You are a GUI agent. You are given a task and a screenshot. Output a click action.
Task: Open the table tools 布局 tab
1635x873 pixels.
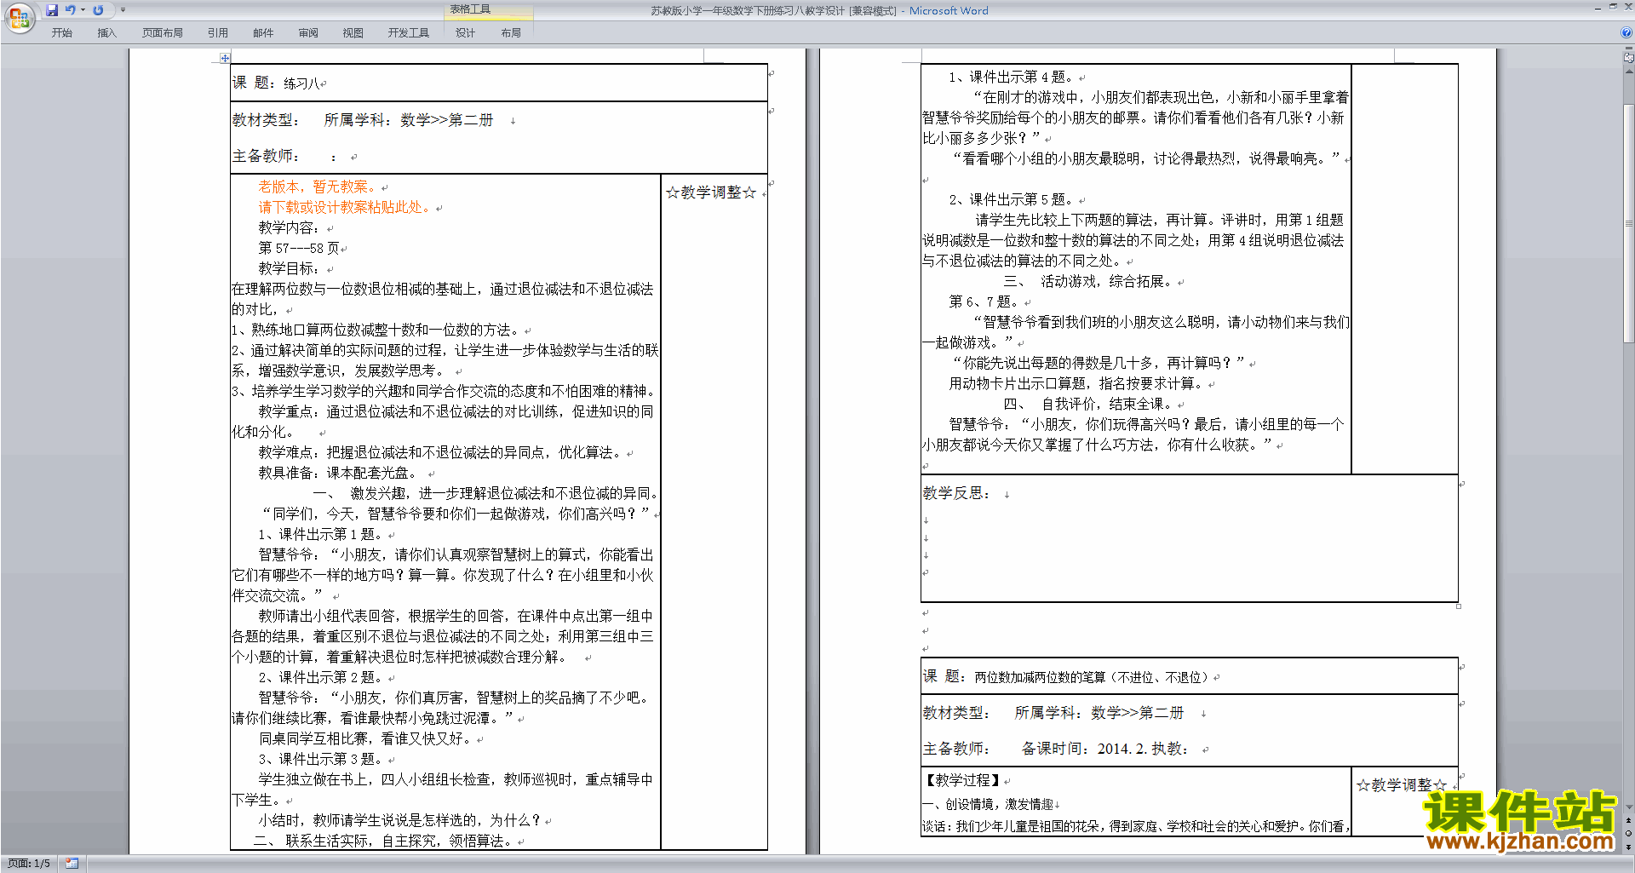pyautogui.click(x=511, y=32)
